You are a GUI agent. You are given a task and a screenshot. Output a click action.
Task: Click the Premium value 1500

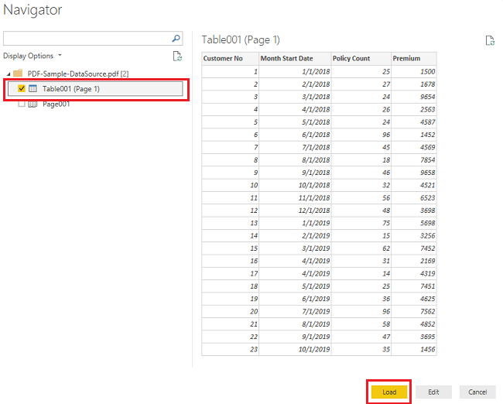pos(414,71)
